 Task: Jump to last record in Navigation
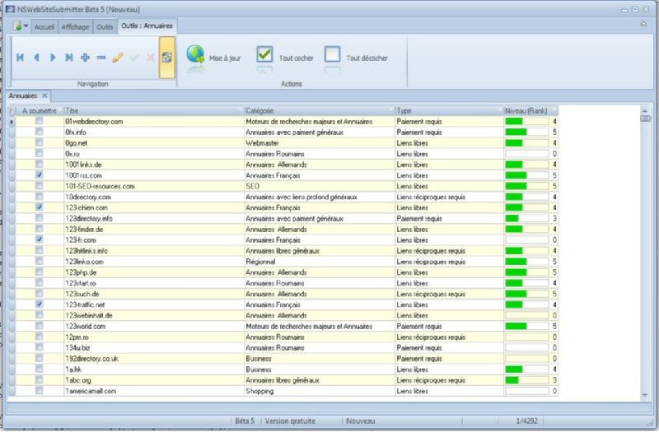pos(69,58)
